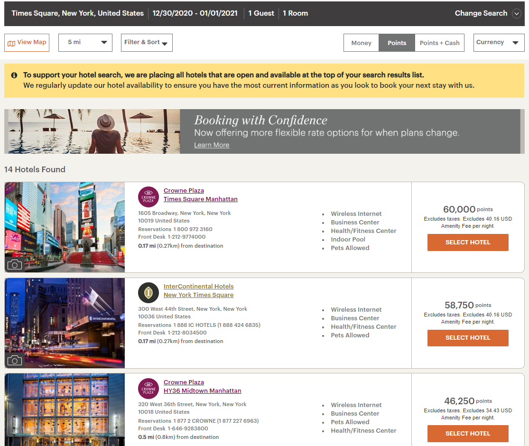Click 'Reservations 1 888 IC HOTELS' phone line
The height and width of the screenshot is (446, 529).
coord(199,325)
